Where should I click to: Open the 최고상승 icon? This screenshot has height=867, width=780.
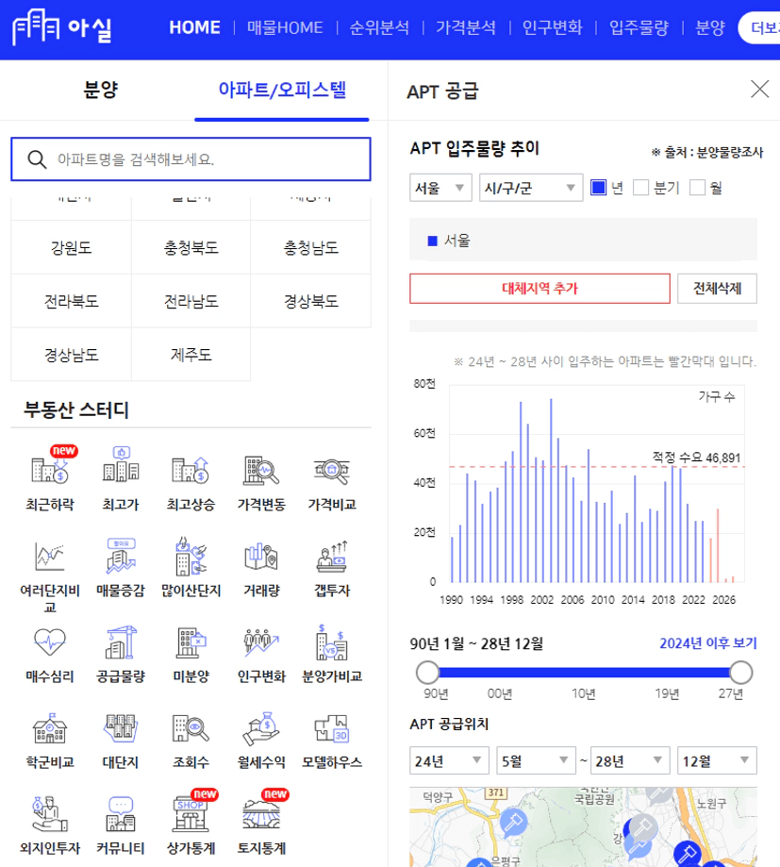(x=191, y=470)
